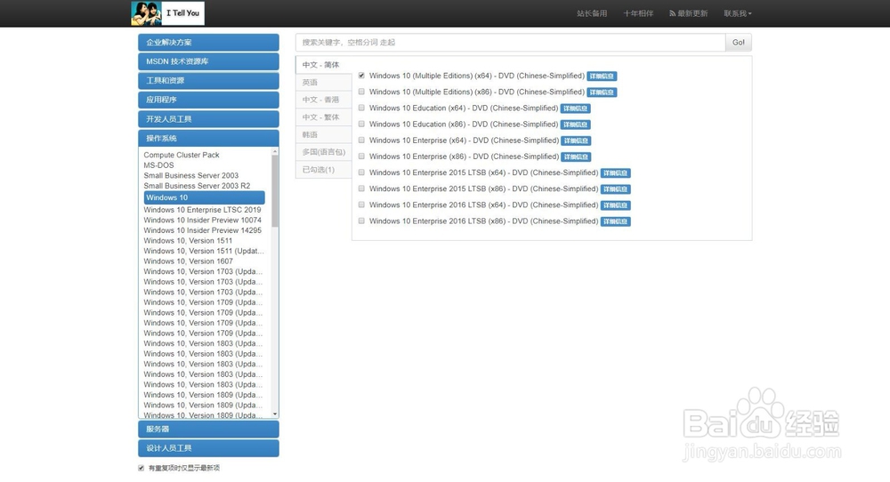Select Windows 10 Insider Preview 14295
890x482 pixels.
pyautogui.click(x=203, y=230)
